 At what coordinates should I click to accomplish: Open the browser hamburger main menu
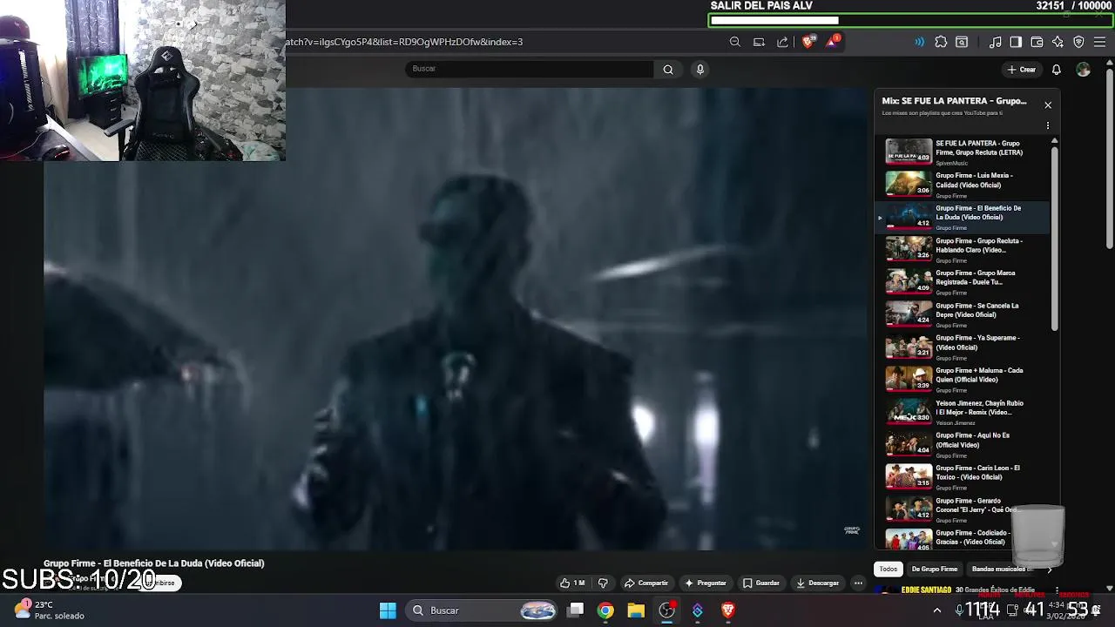point(1099,42)
